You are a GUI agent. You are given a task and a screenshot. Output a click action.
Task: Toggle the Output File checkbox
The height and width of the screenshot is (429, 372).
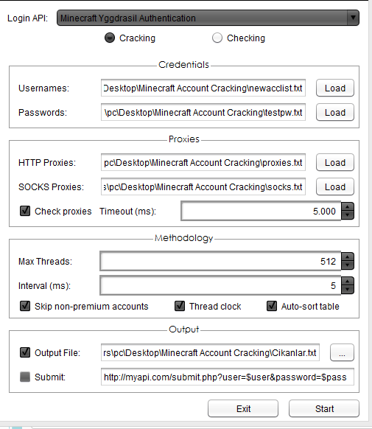[x=25, y=352]
